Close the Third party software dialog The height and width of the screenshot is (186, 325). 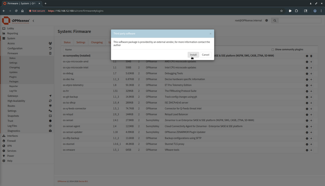(210, 34)
